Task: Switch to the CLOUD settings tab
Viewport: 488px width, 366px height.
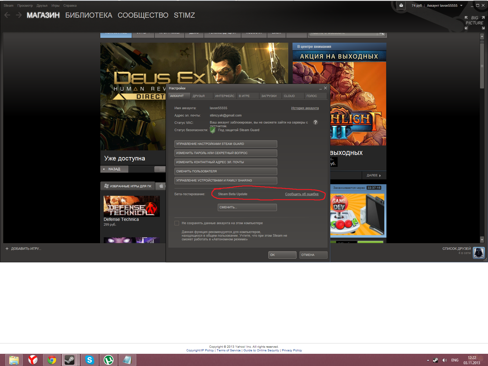Action: (x=293, y=96)
